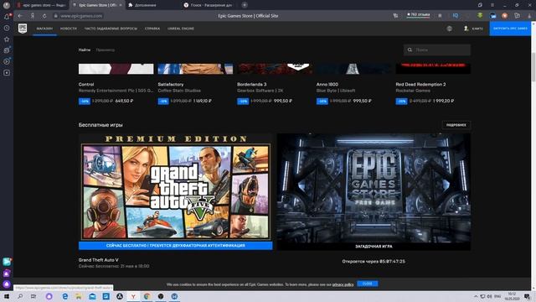Open notifications bell in the sidebar
This screenshot has width=536, height=302.
pyautogui.click(x=7, y=17)
